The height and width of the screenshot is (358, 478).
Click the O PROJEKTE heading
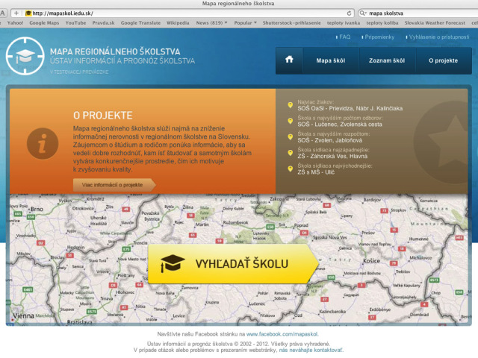pos(103,116)
